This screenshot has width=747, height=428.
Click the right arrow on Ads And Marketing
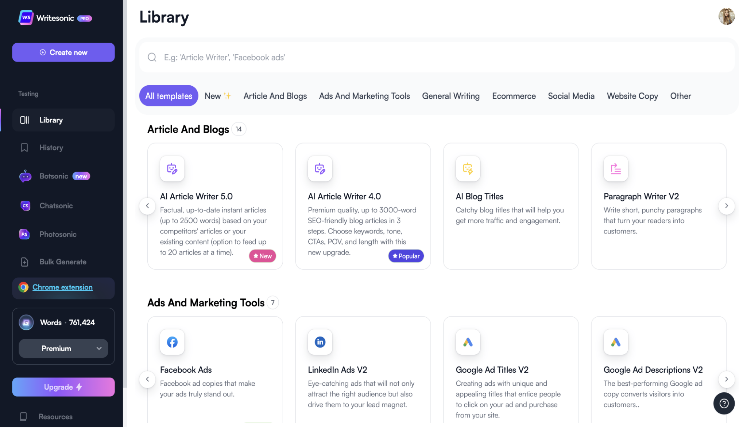coord(727,379)
